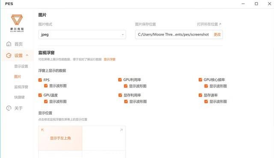Disable 显示波形图 under GPU温度
274x158 pixels.
coord(46,101)
